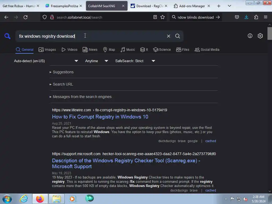Open Windows Registry Checker Tool result

(x=126, y=163)
